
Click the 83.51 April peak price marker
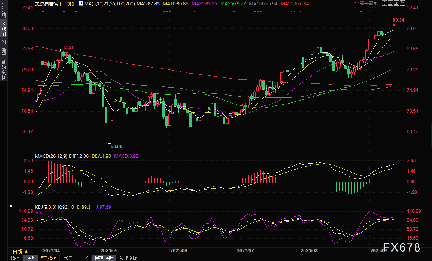(x=68, y=47)
